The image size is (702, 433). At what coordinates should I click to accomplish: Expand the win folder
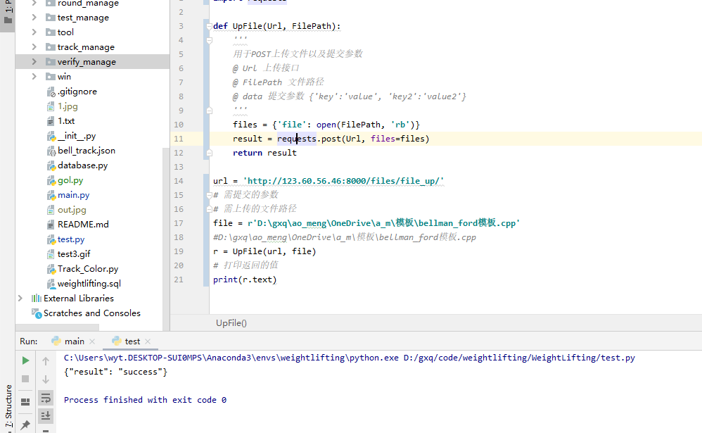(34, 77)
